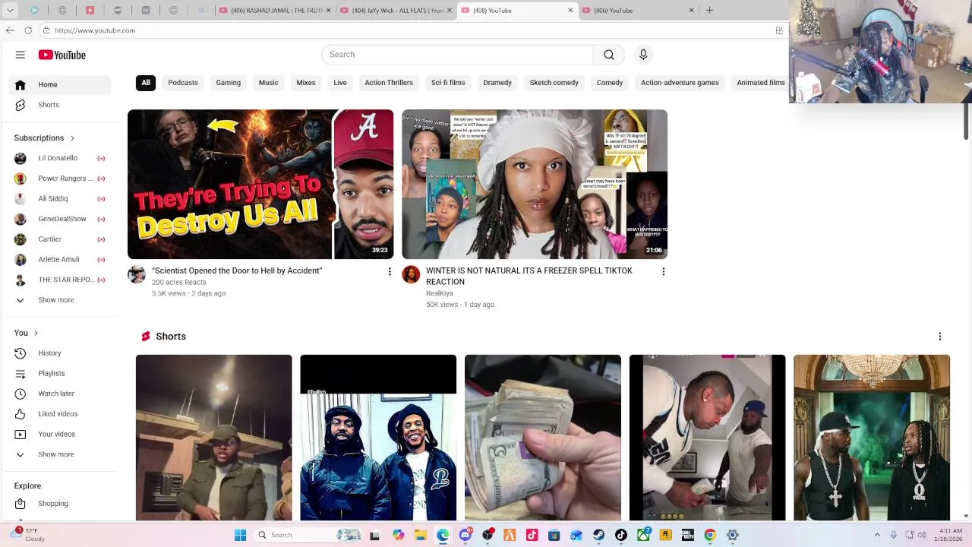Open GeneDealShow subscription channel
Viewport: 972px width, 547px height.
click(60, 219)
